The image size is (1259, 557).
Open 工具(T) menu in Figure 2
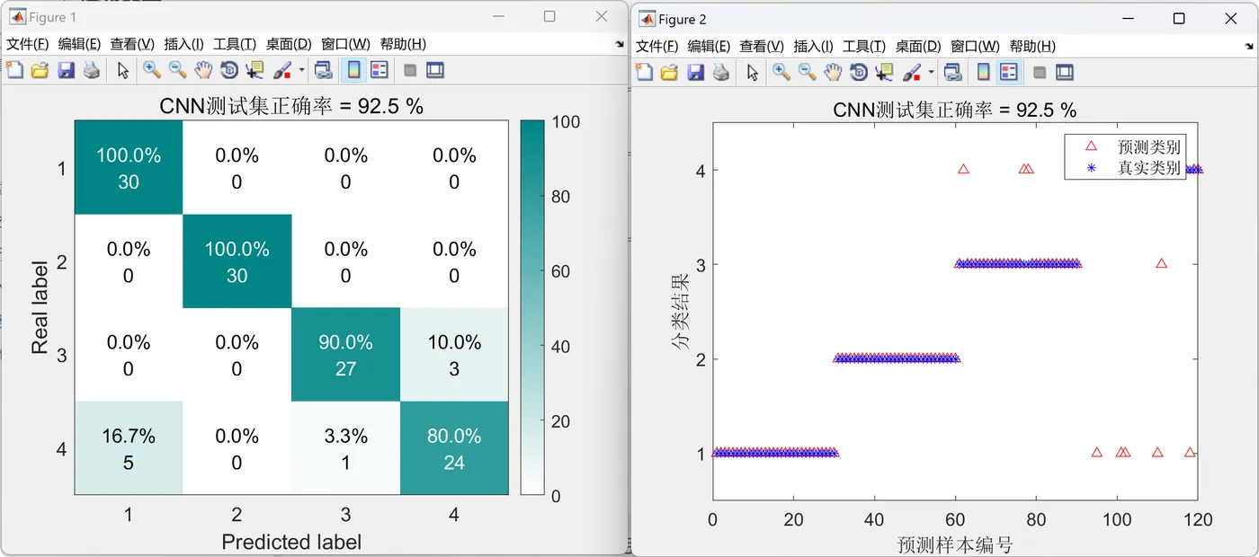point(863,46)
